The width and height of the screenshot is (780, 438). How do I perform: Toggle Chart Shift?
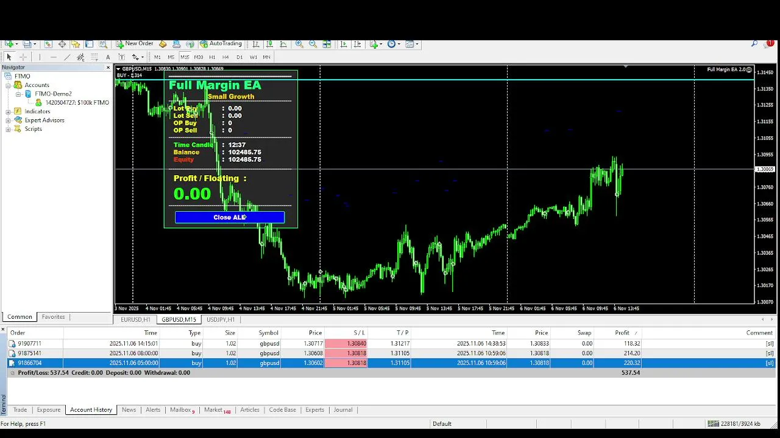(x=357, y=44)
